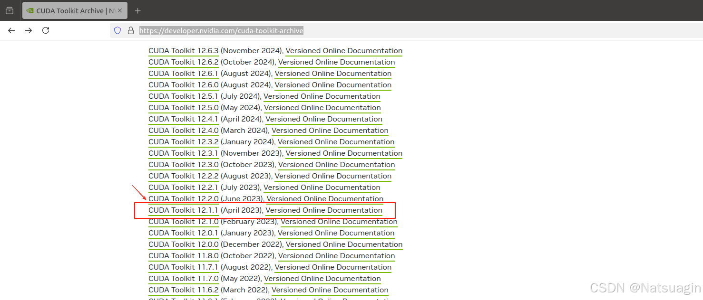Open CUDA Toolkit 11.7.0 link
This screenshot has width=703, height=300.
184,279
